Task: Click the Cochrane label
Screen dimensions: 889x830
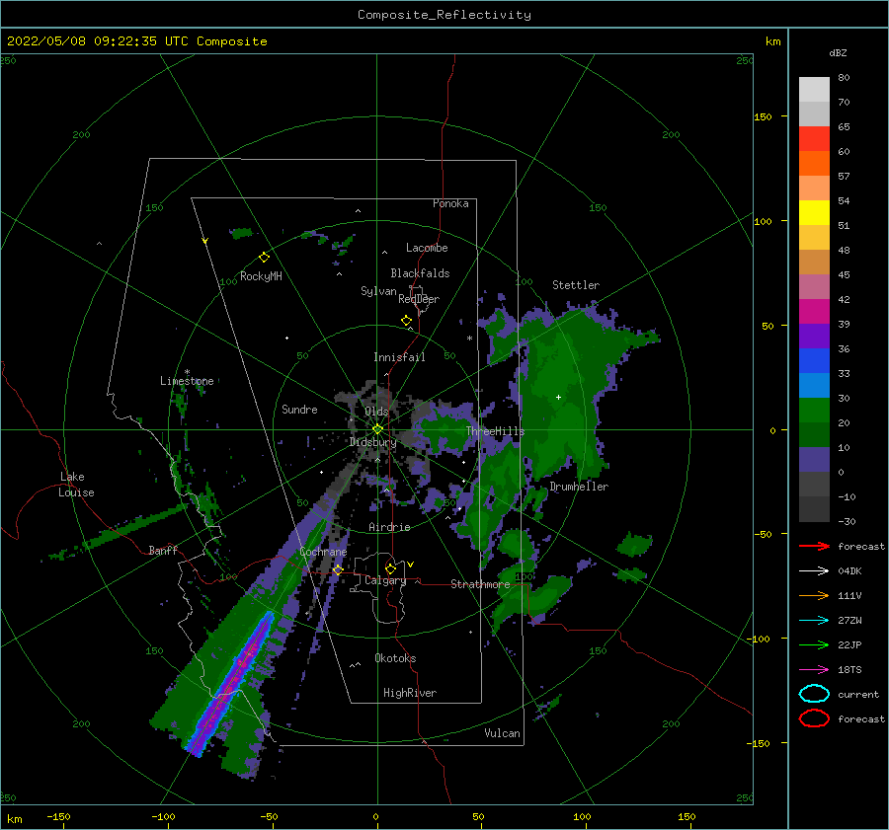Action: tap(323, 552)
